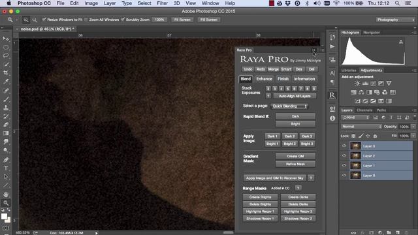Click the background color swatch

(8, 221)
